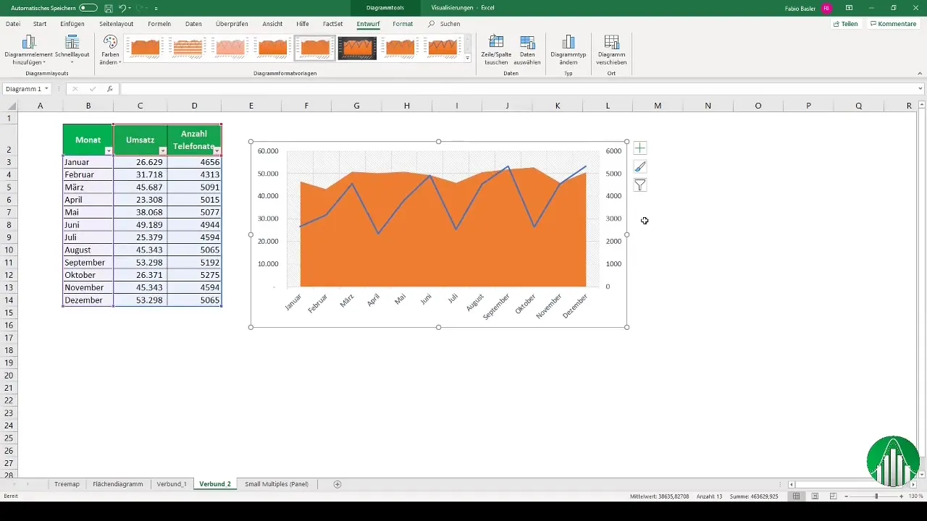Select cell containing 49.189
The height and width of the screenshot is (521, 927).
(140, 224)
